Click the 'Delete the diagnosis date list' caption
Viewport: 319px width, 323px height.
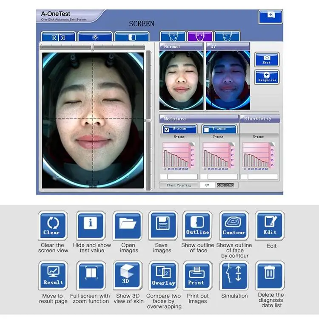tap(271, 300)
